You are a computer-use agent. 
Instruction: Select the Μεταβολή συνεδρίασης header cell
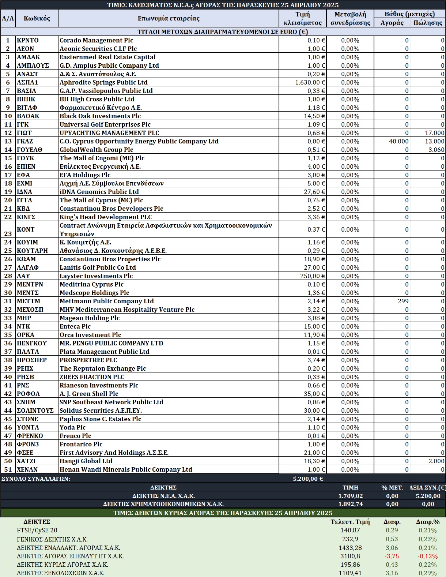coord(350,18)
